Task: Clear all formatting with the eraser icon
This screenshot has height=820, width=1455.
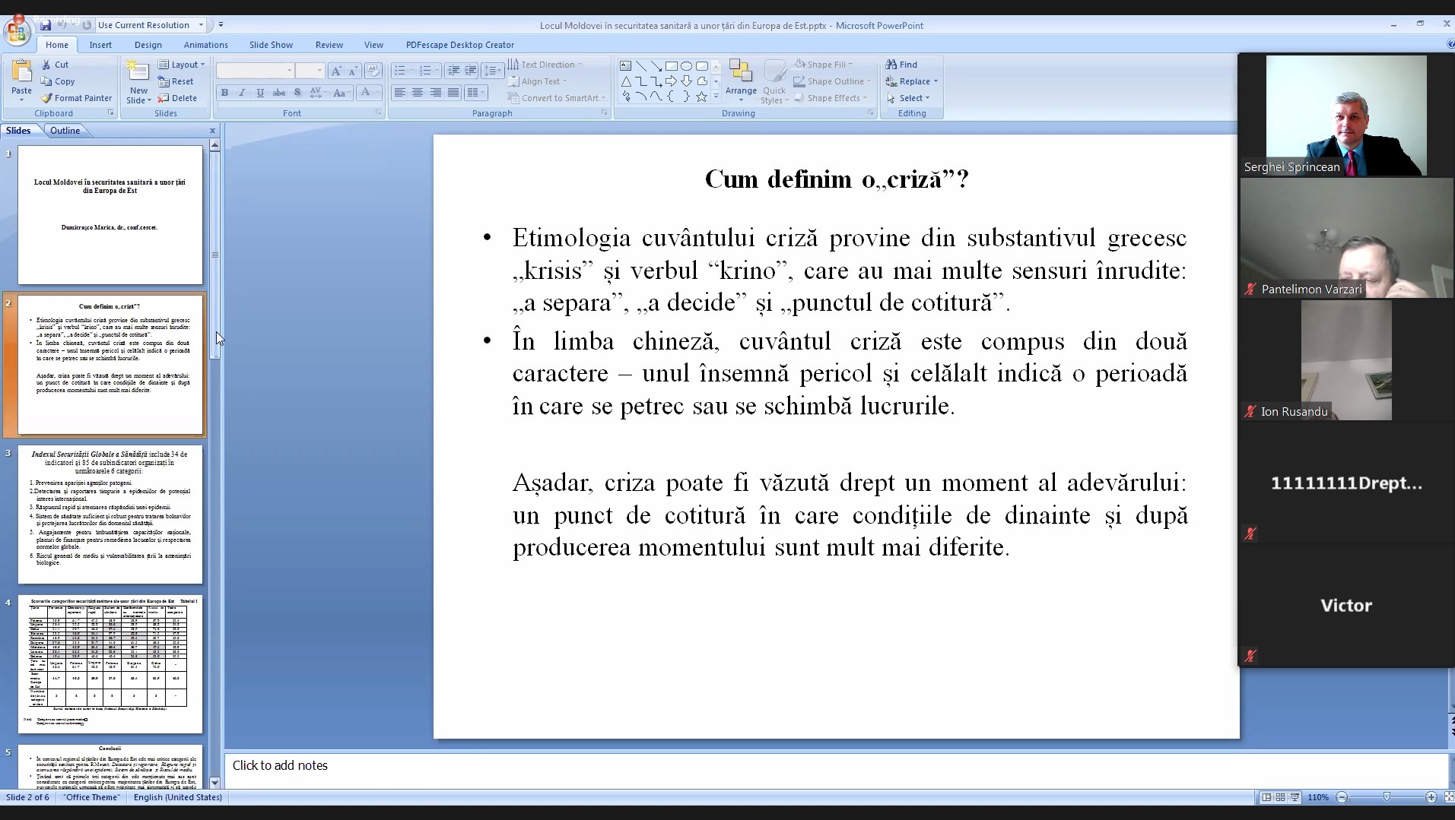Action: tap(373, 71)
